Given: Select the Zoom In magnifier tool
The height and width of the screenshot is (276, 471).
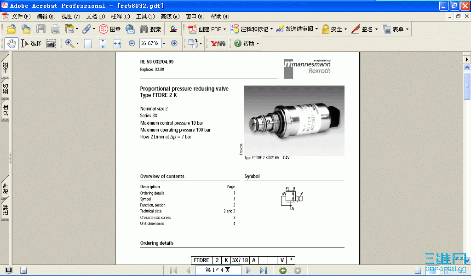Looking at the screenshot, I should (69, 44).
